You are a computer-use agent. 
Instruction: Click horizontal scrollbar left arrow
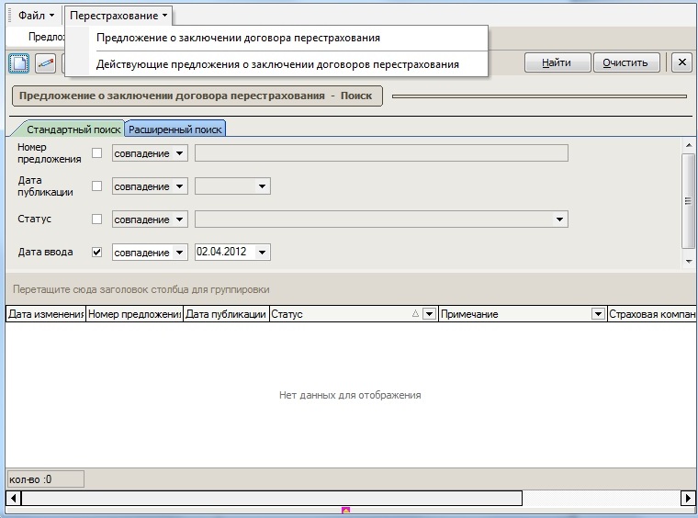pos(13,498)
